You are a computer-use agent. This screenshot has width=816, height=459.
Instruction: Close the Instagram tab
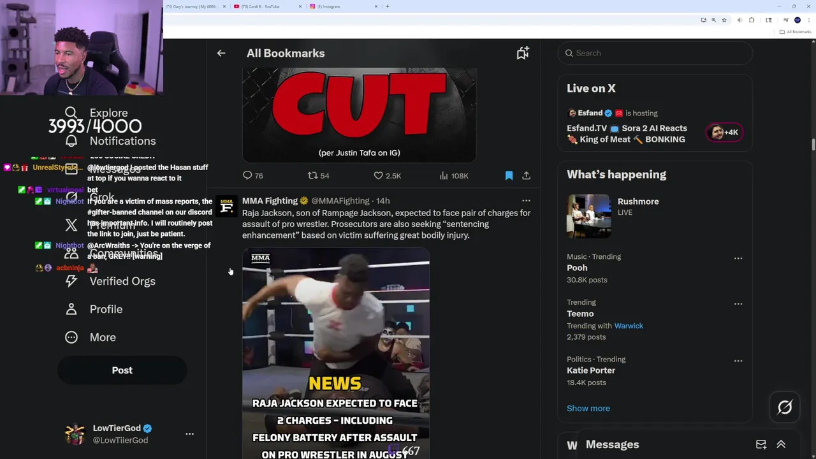pyautogui.click(x=376, y=6)
